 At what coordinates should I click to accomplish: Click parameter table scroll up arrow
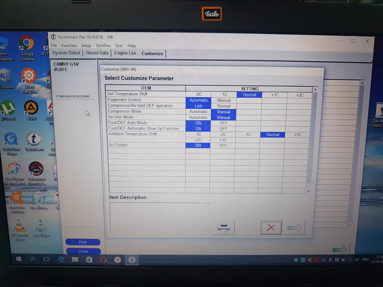point(315,90)
